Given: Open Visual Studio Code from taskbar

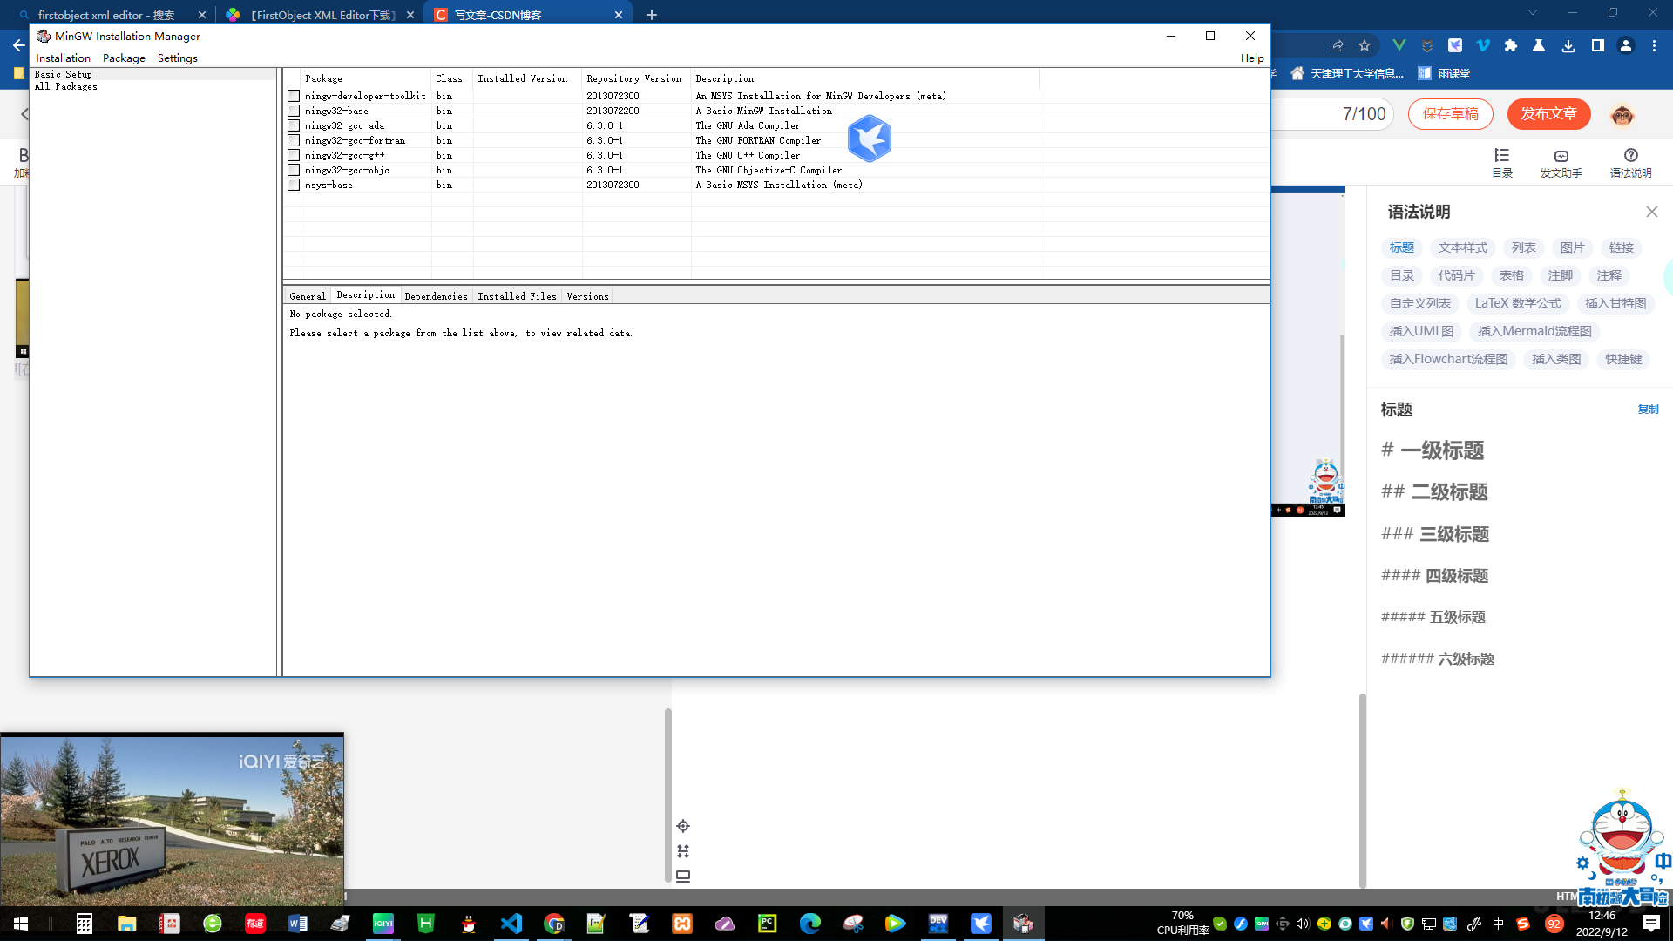Looking at the screenshot, I should pyautogui.click(x=511, y=924).
